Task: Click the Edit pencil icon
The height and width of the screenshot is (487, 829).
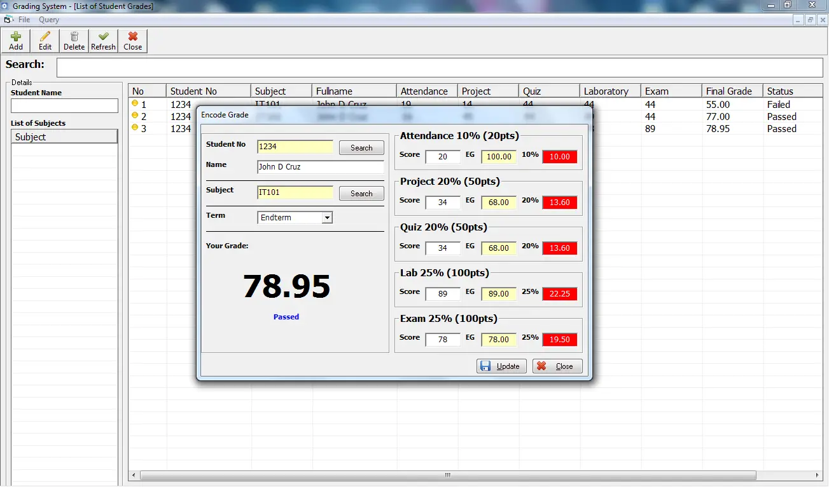Action: click(45, 37)
